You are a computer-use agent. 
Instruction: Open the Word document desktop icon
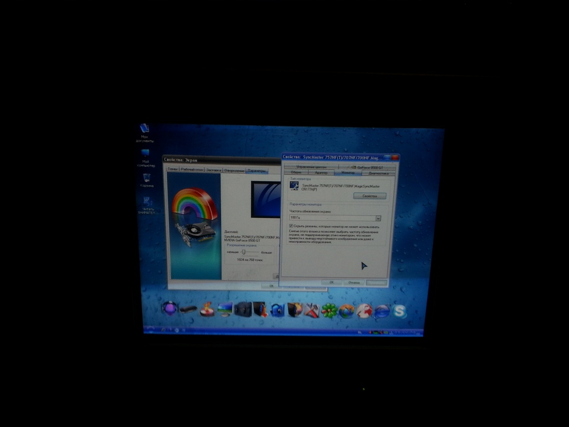147,202
